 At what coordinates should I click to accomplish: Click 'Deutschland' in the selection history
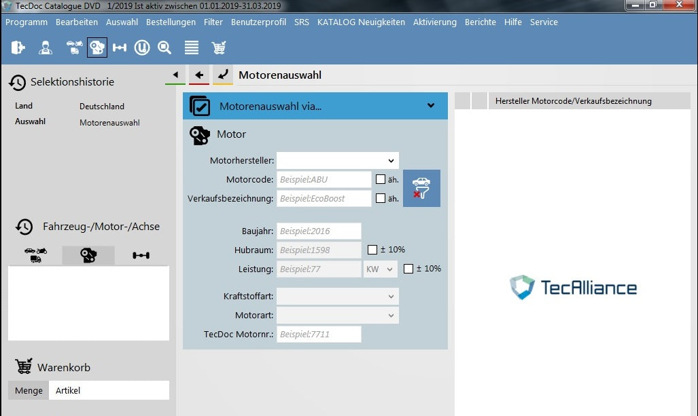pos(102,107)
